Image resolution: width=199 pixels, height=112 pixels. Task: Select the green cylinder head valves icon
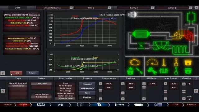161,46
